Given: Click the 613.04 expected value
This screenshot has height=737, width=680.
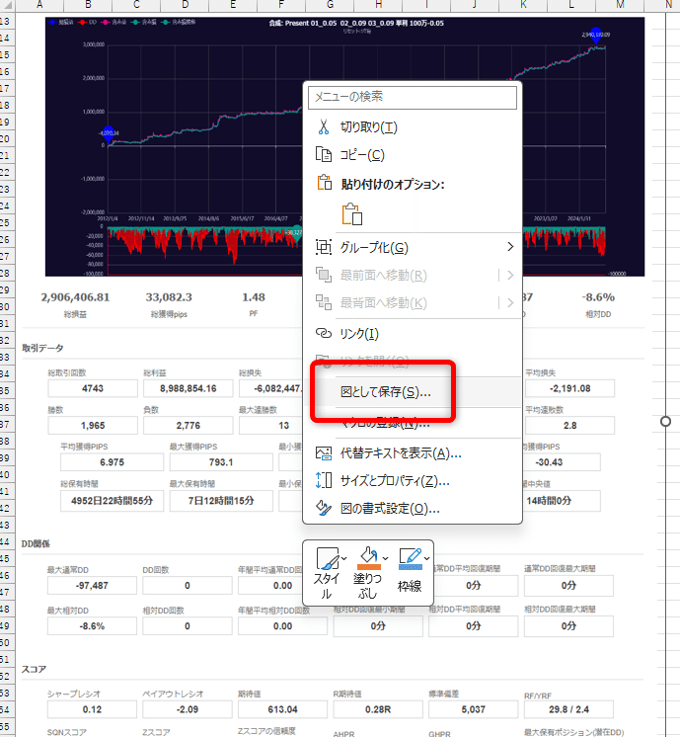Looking at the screenshot, I should point(282,709).
